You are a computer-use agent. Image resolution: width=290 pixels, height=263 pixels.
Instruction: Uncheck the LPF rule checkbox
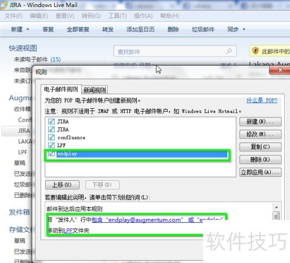51,145
